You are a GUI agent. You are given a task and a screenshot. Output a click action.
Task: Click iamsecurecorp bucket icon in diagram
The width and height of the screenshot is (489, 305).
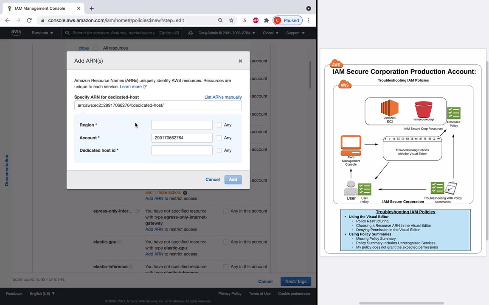[x=424, y=109]
